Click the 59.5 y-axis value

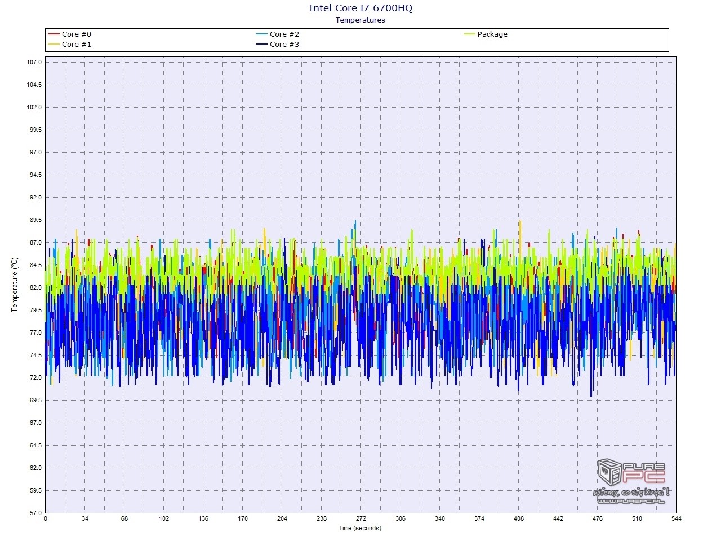pyautogui.click(x=35, y=490)
